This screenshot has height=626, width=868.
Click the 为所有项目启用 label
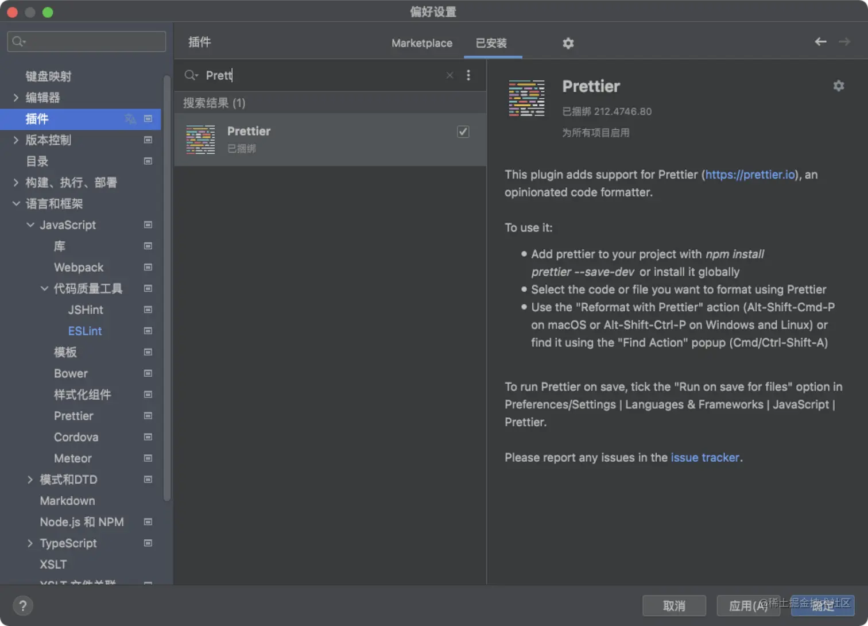(x=595, y=133)
